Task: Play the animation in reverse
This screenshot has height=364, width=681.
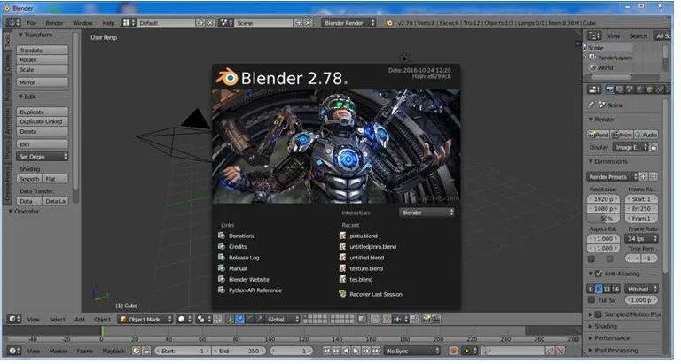Action: coord(346,351)
